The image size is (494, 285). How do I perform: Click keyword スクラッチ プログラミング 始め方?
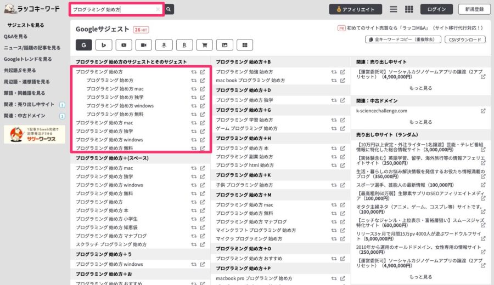[x=111, y=244]
